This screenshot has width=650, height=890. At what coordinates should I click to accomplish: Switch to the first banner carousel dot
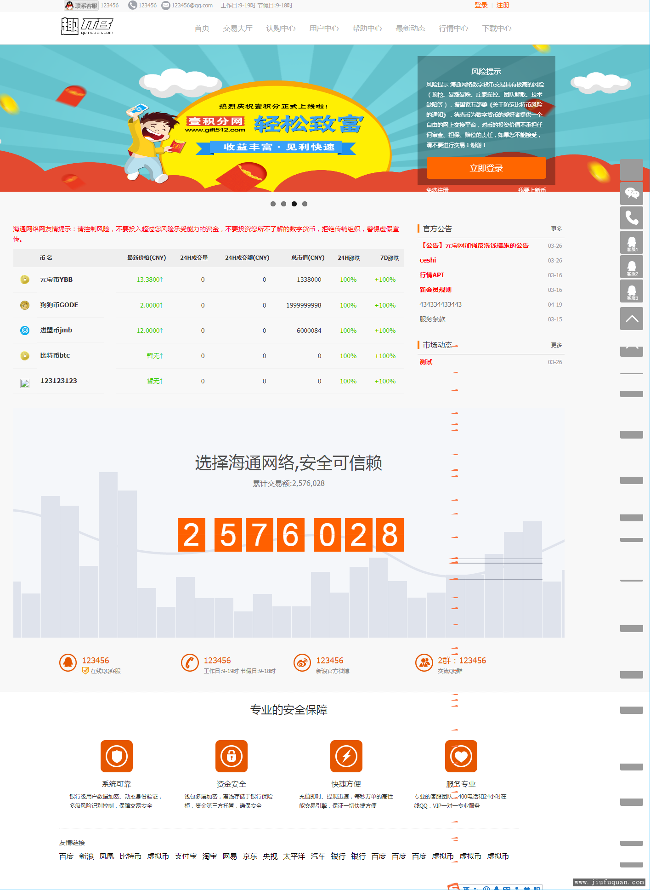coord(273,204)
